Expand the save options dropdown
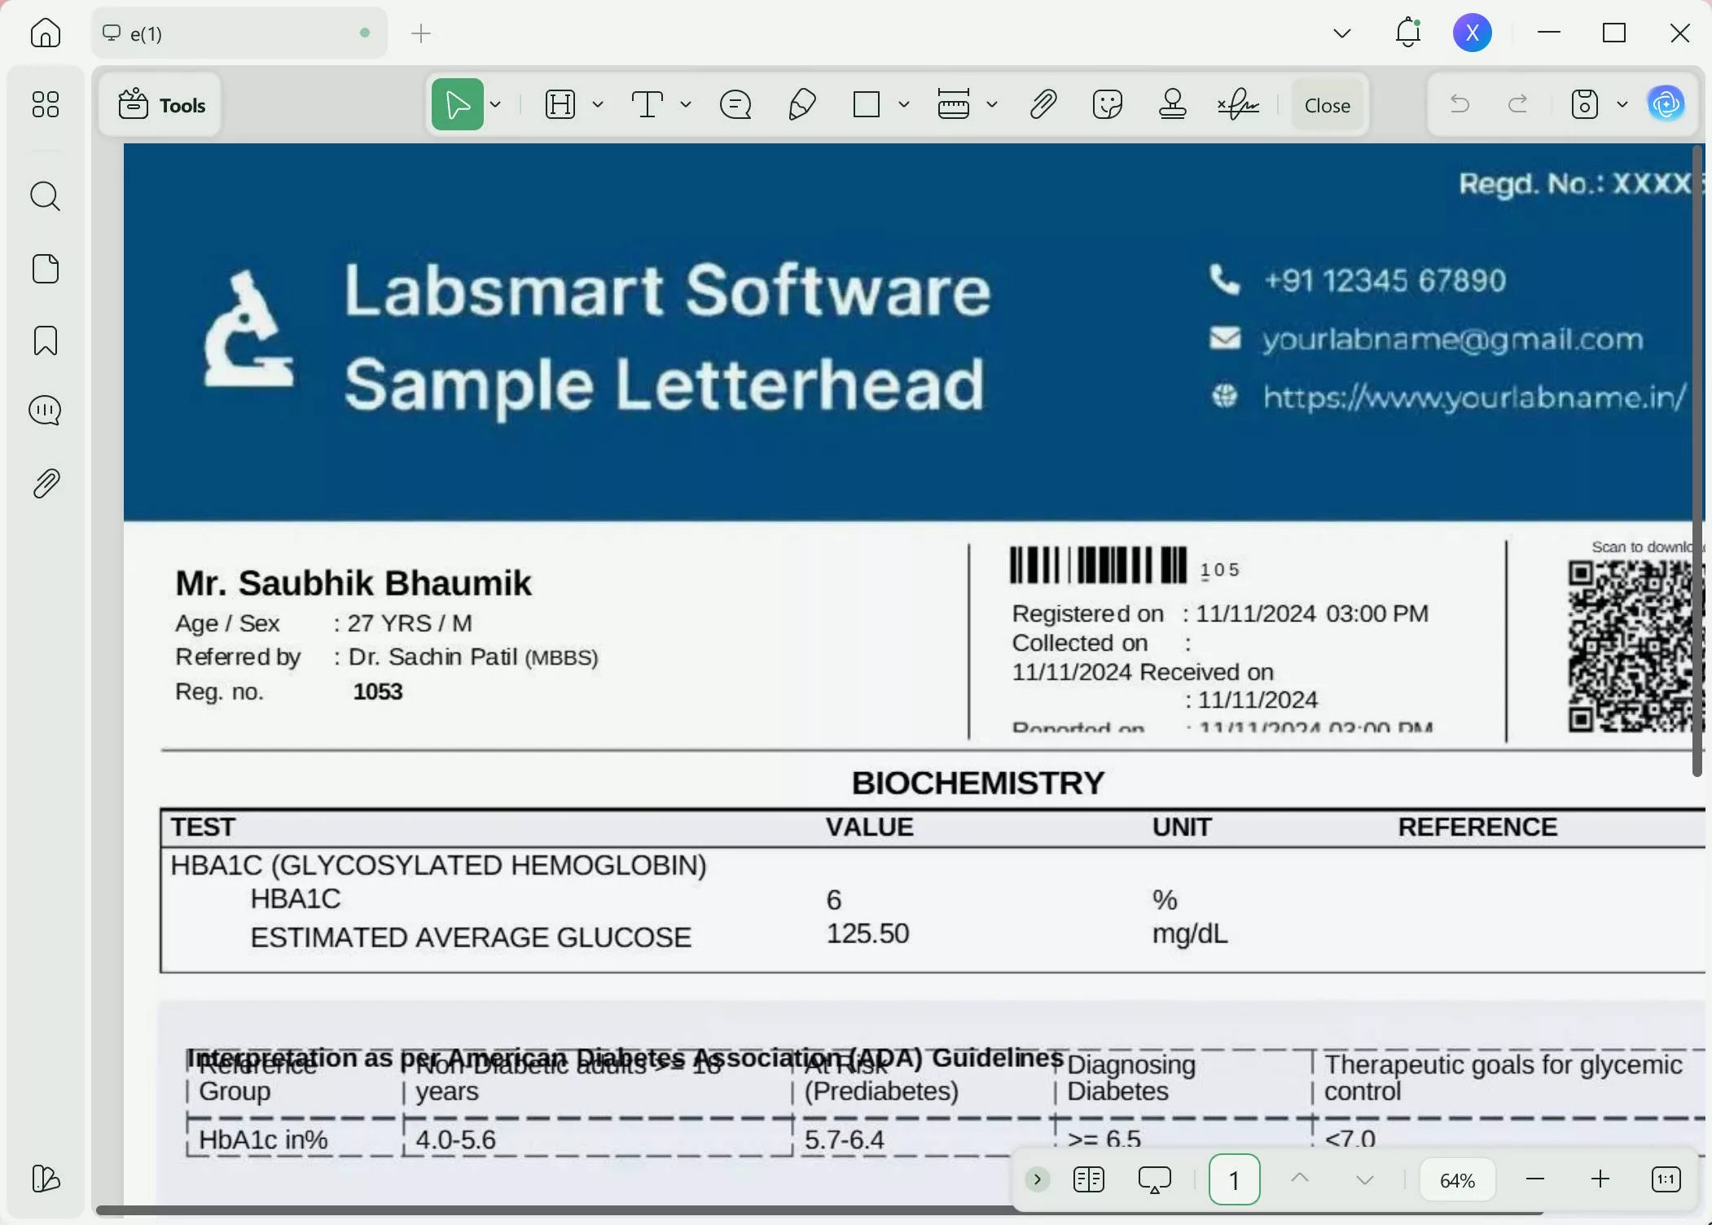Viewport: 1712px width, 1225px height. (x=1622, y=104)
